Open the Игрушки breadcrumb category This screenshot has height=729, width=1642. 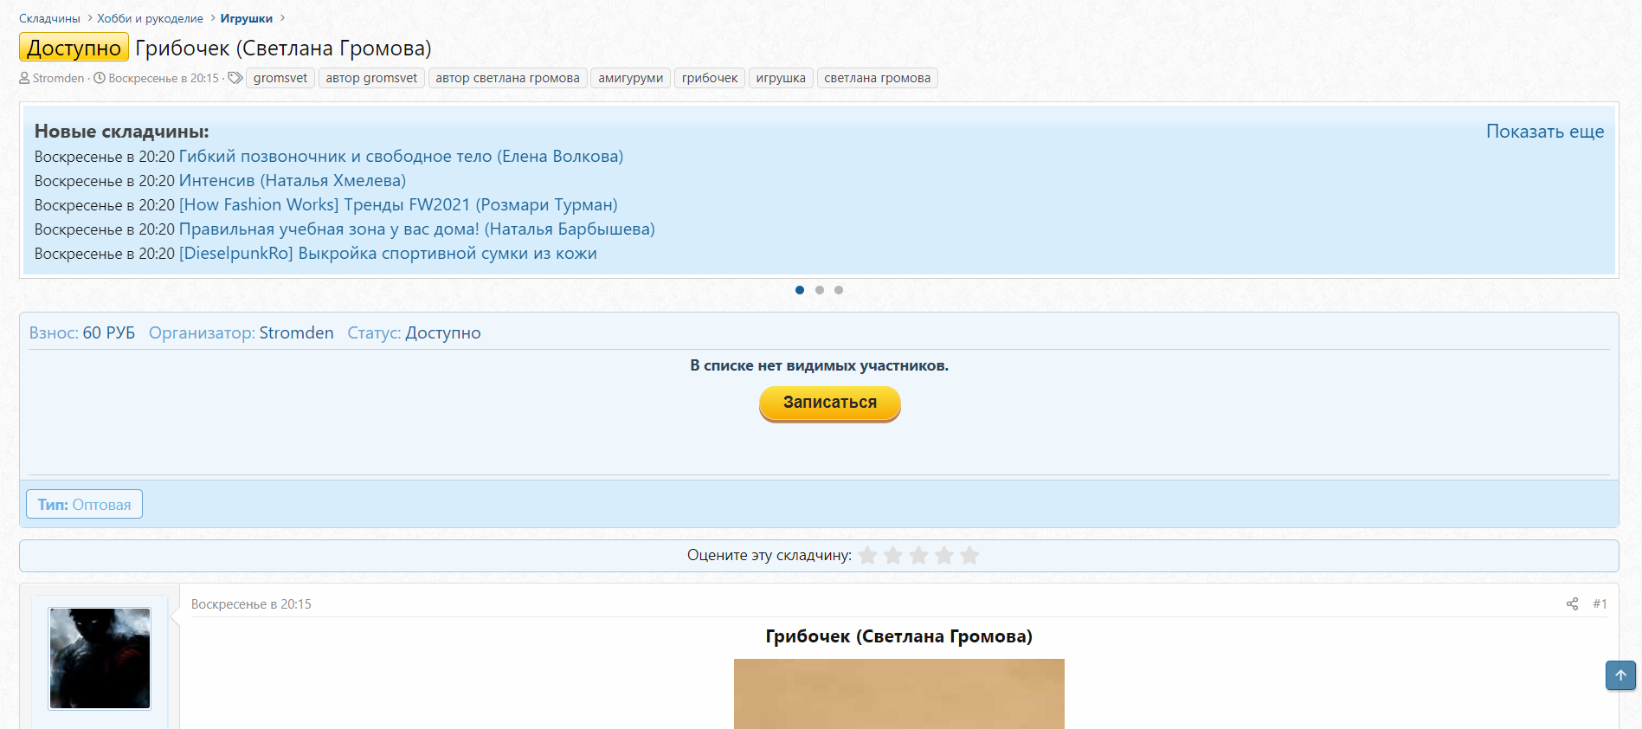pos(246,18)
